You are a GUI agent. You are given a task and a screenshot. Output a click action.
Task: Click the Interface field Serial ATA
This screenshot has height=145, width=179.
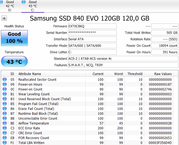pyautogui.click(x=92, y=39)
